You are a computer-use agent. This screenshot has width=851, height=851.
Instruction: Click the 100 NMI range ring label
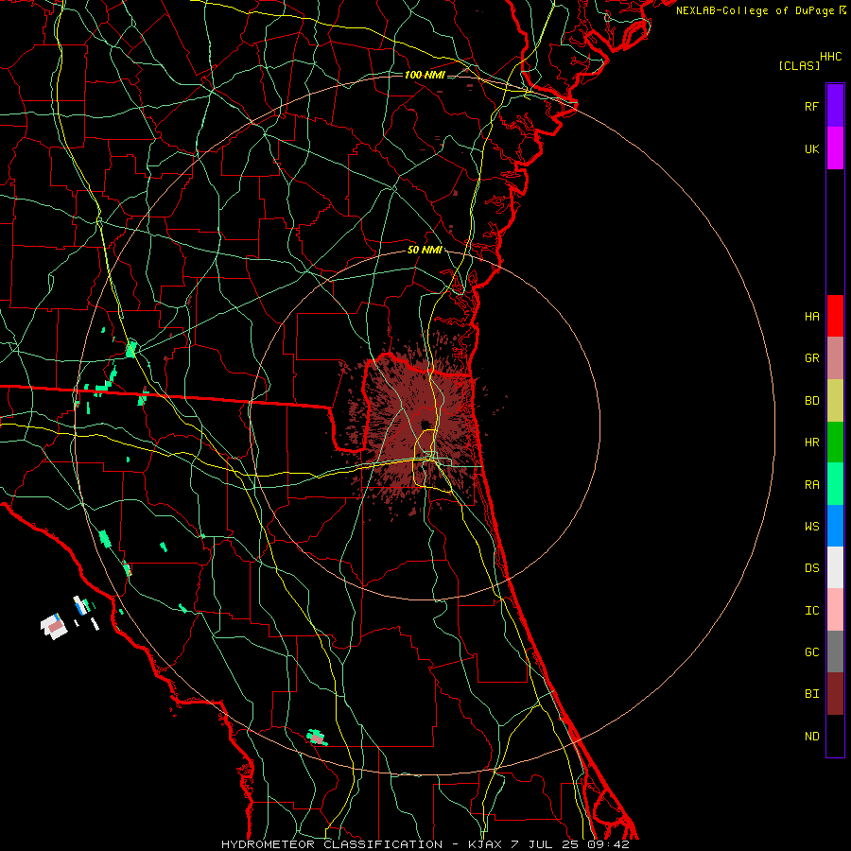(x=425, y=75)
